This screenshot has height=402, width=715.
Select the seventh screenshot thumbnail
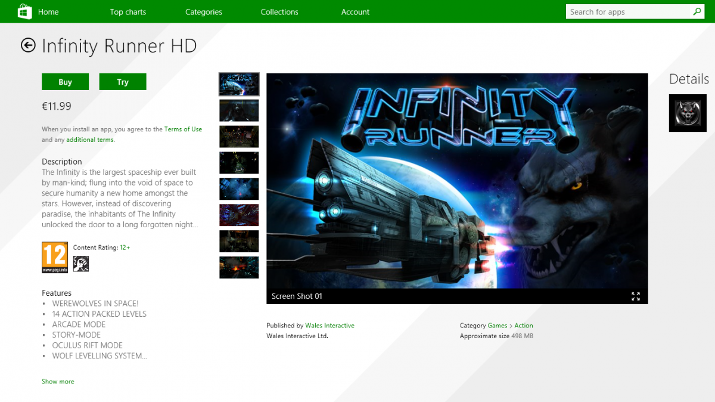point(239,242)
